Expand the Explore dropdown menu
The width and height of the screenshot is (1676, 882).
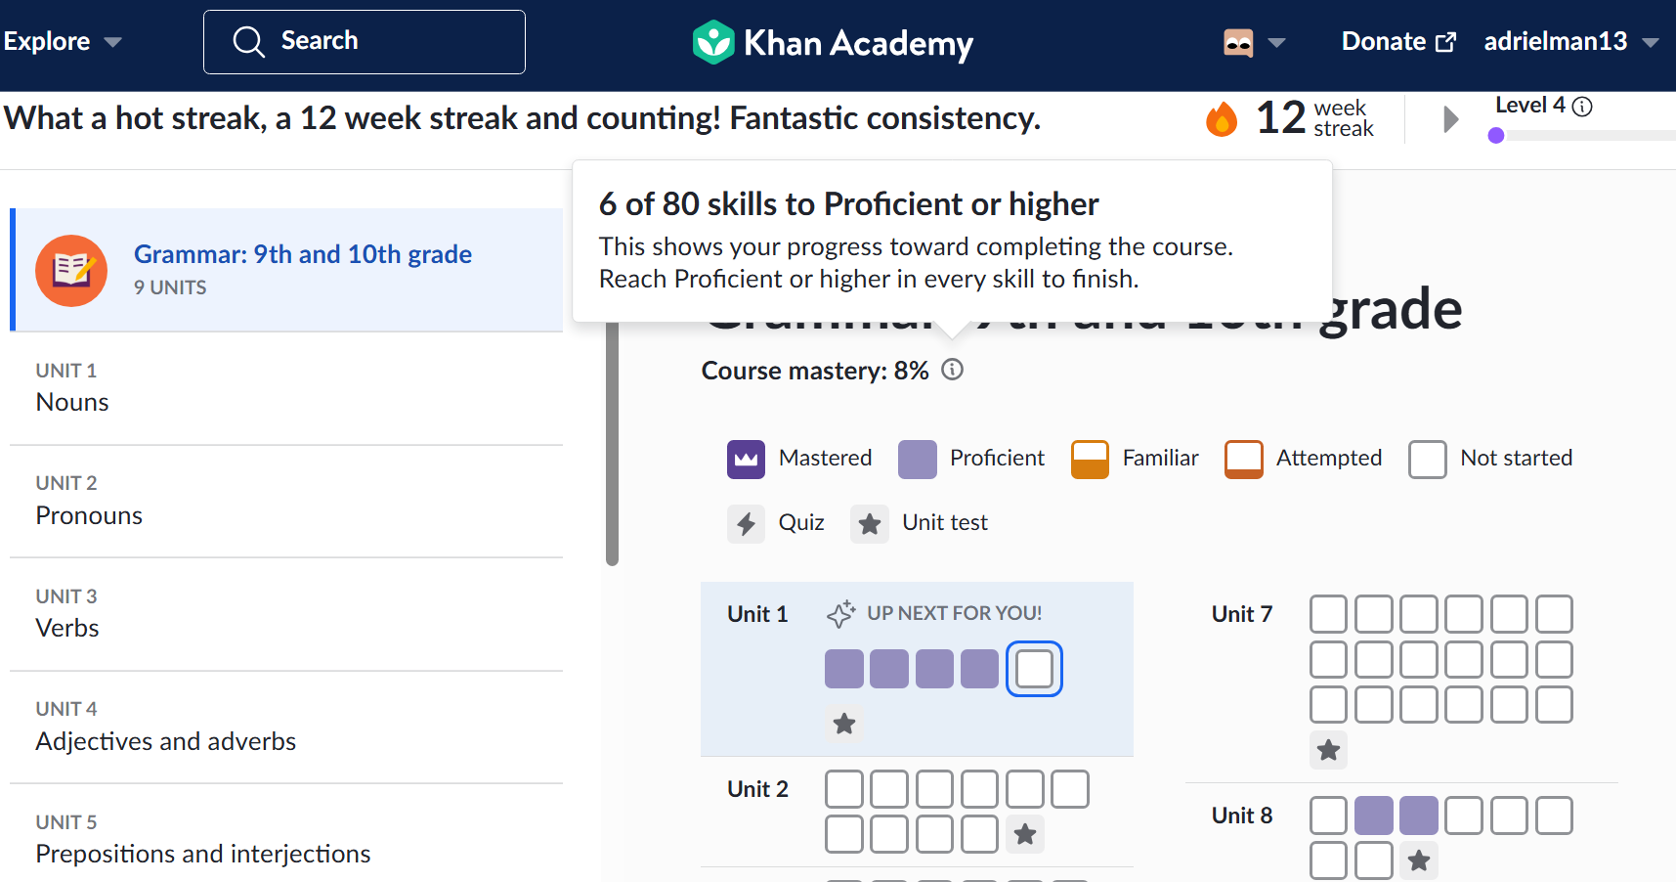pos(63,41)
